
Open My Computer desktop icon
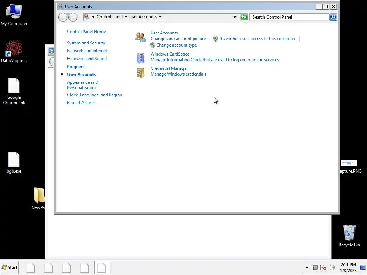[14, 15]
